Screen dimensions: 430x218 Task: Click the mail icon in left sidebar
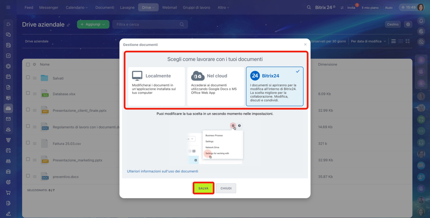(8, 119)
